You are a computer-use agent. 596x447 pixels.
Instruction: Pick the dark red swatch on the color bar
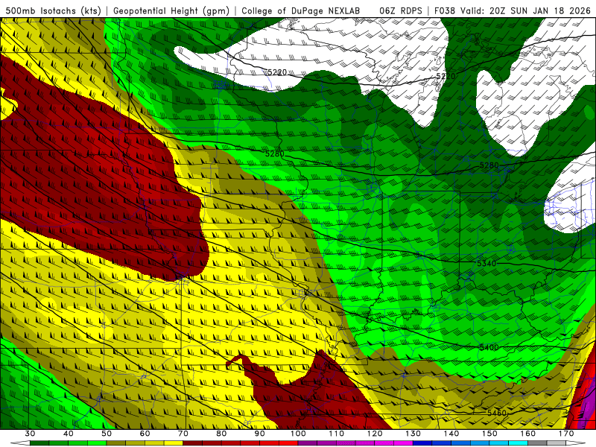point(193,443)
